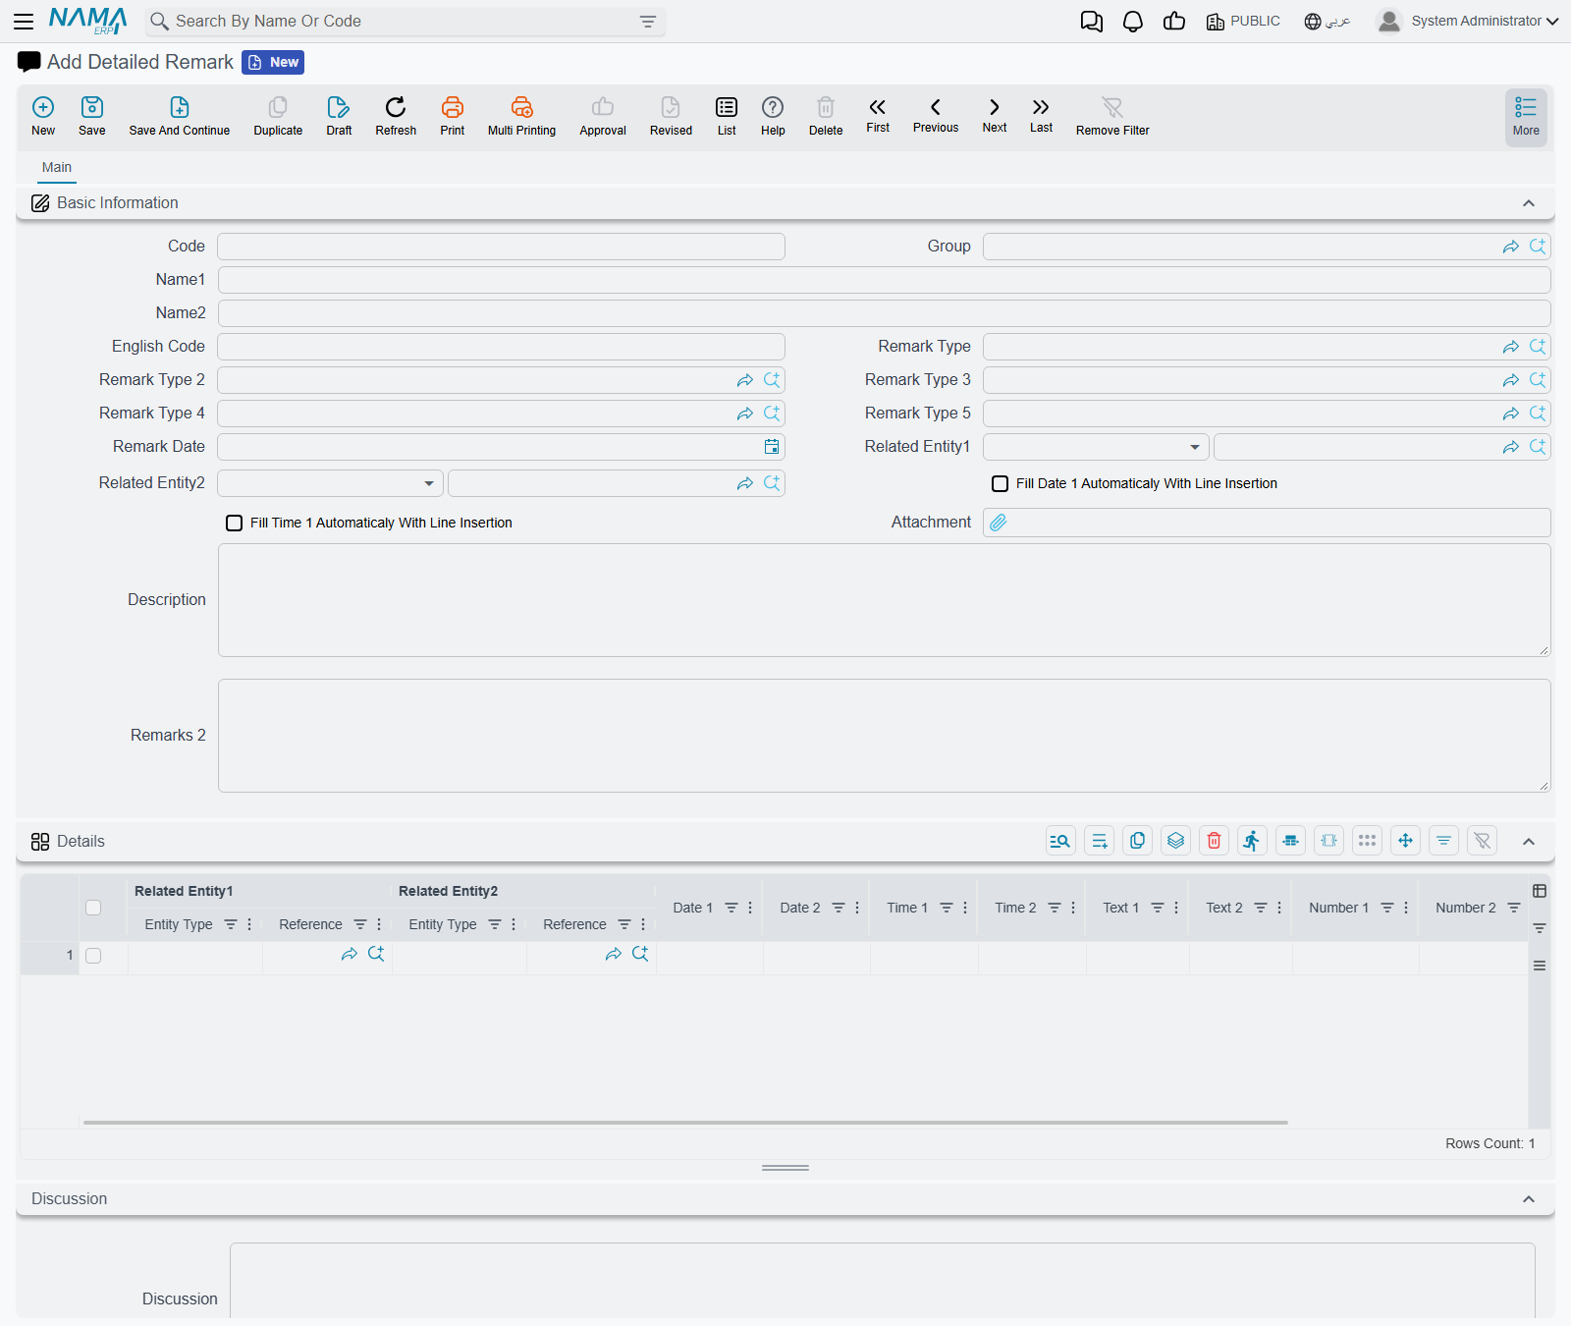Image resolution: width=1571 pixels, height=1326 pixels.
Task: Click grid columns panel icon at table side
Action: click(1540, 891)
